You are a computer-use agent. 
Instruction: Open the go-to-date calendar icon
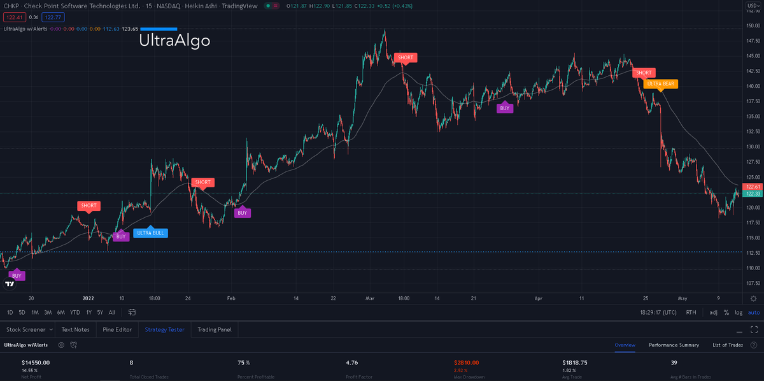tap(132, 312)
